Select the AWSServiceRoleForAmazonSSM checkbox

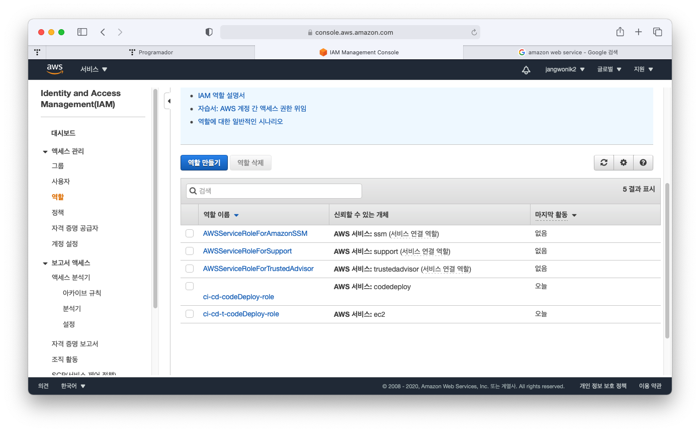[190, 233]
